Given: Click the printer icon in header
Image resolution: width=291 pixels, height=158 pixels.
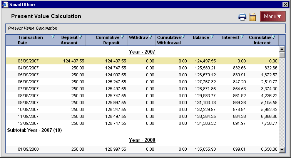Looking at the screenshot, I should (x=242, y=17).
